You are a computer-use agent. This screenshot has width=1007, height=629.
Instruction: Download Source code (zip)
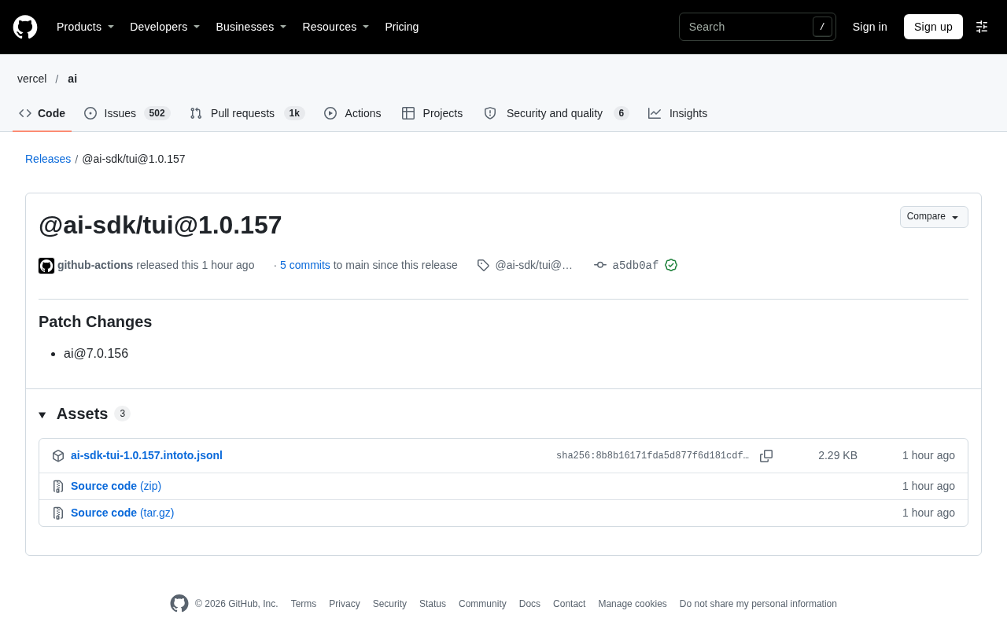116,486
